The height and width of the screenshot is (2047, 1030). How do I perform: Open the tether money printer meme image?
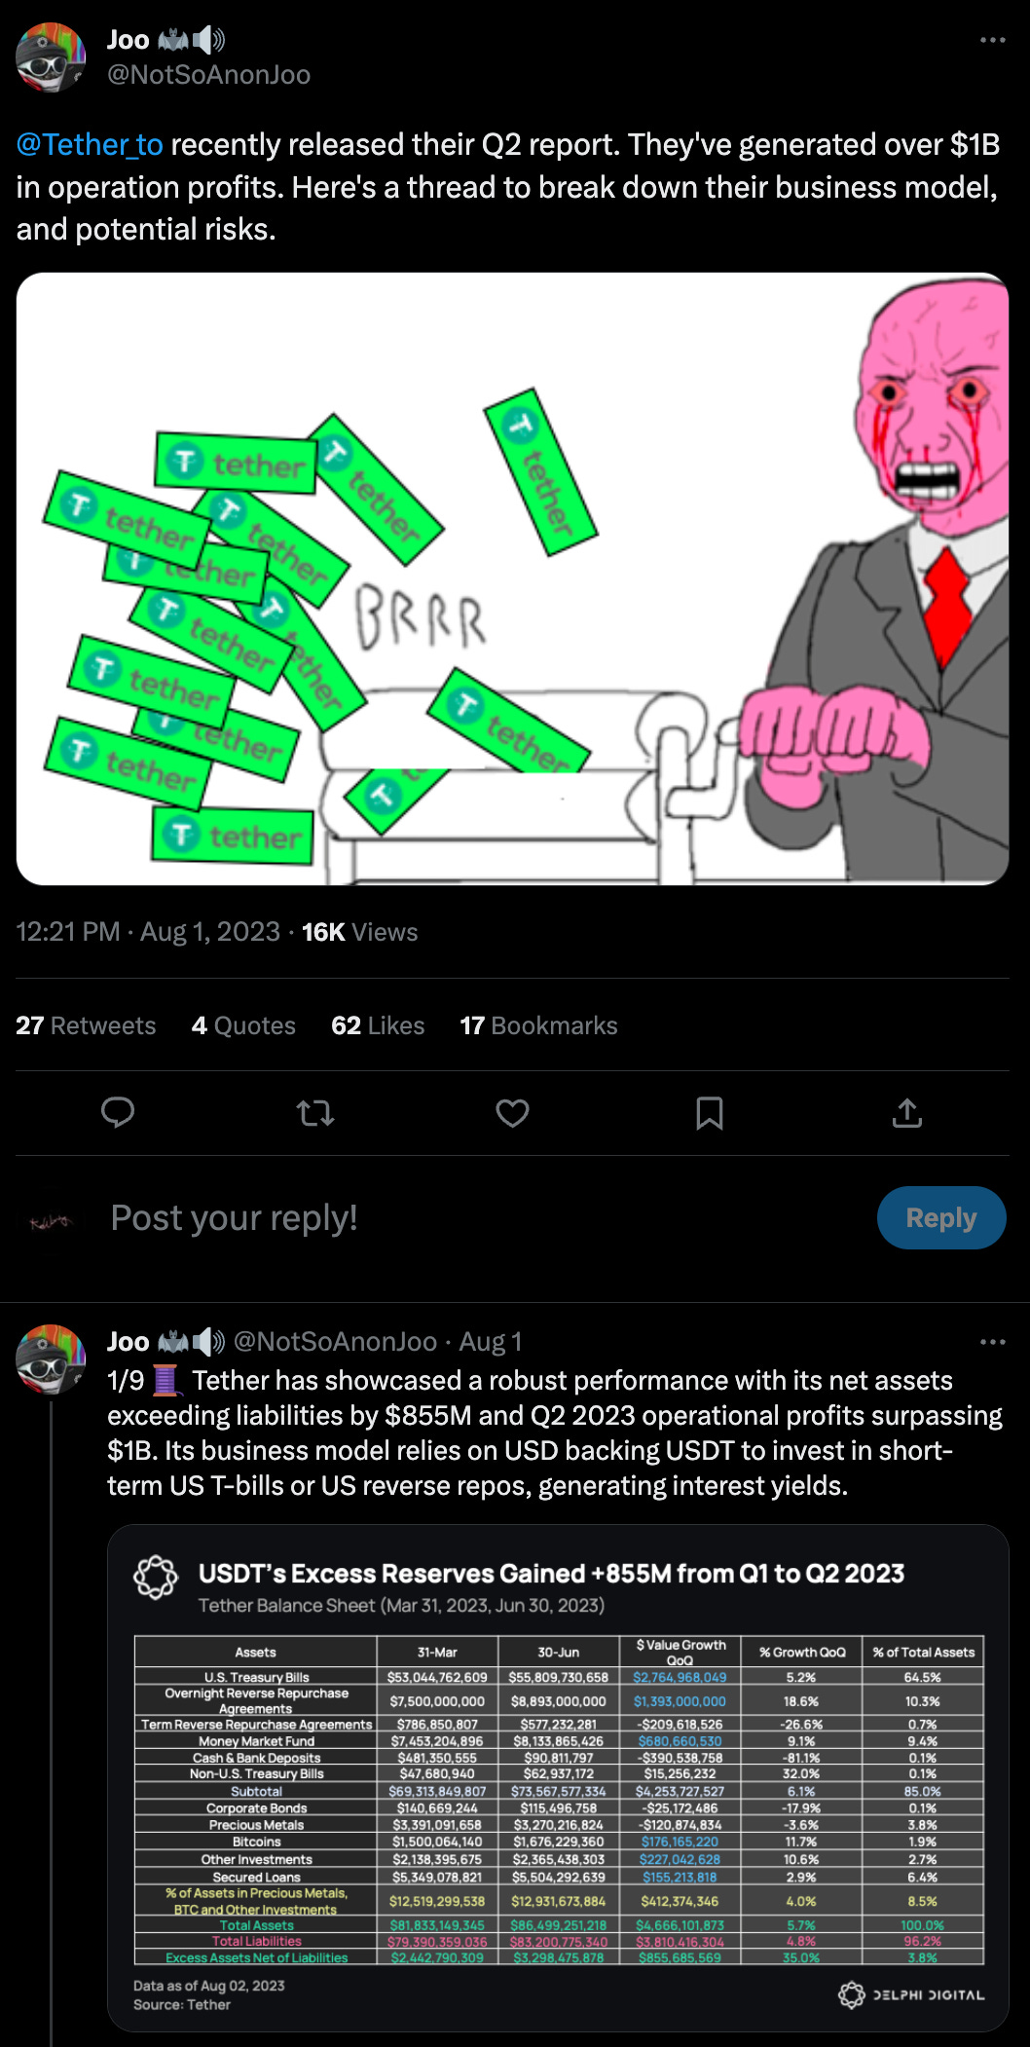pos(512,578)
